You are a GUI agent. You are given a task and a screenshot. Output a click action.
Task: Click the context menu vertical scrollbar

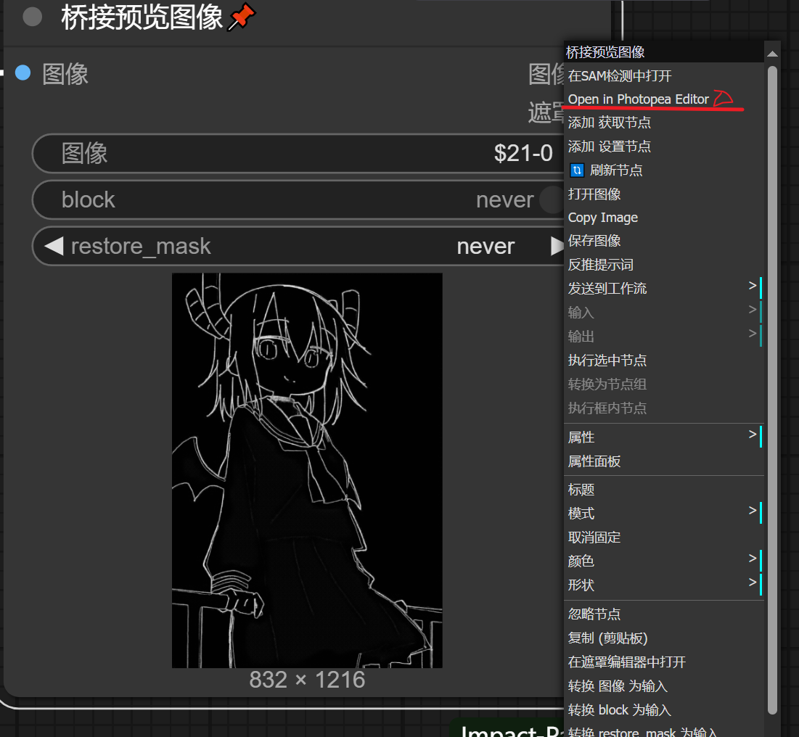[x=772, y=363]
